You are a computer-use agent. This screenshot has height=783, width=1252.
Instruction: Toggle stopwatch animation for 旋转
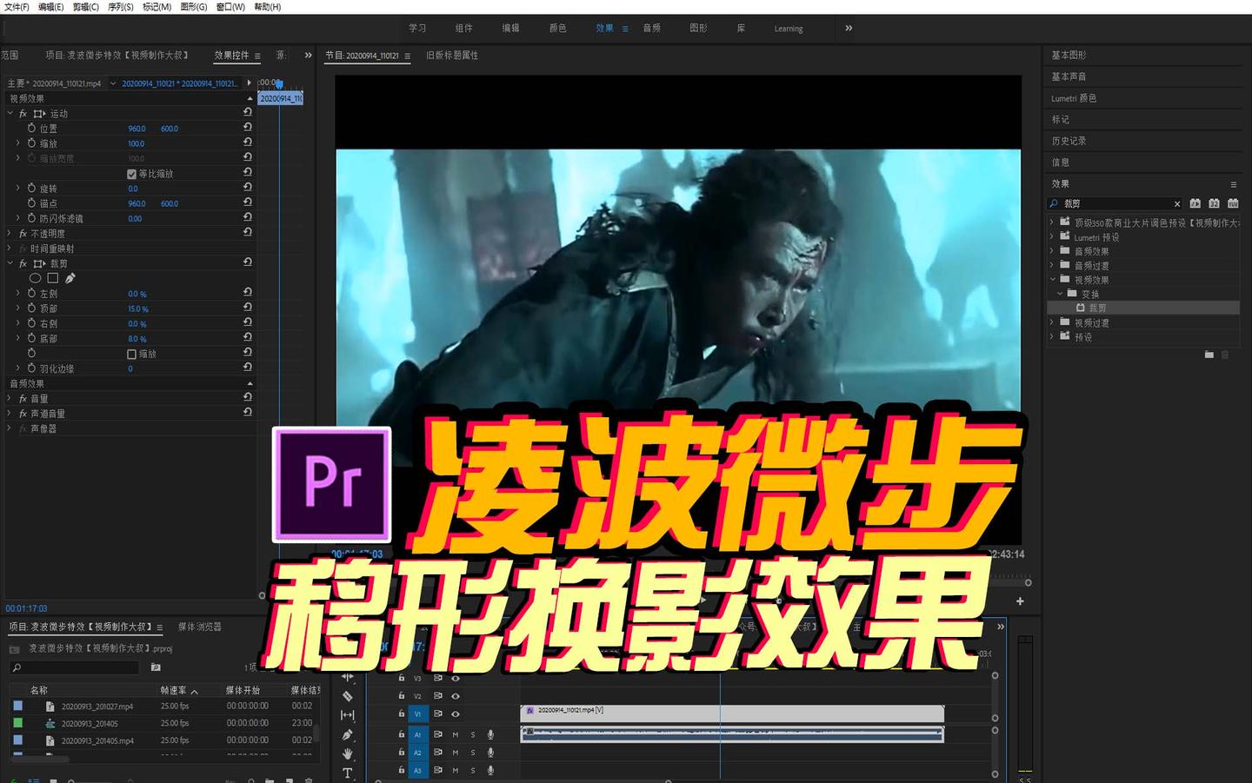(31, 188)
